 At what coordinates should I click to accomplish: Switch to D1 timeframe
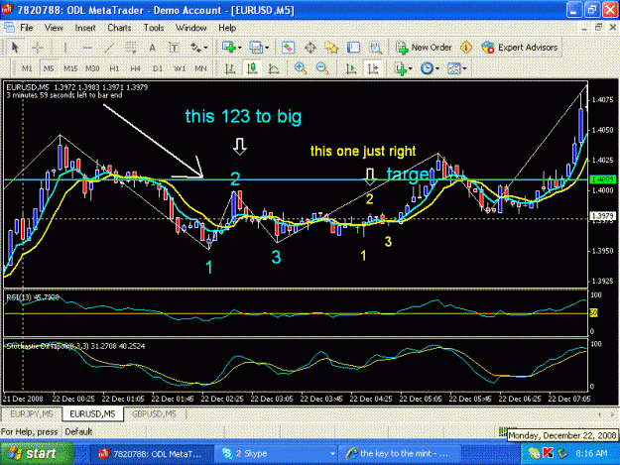158,68
